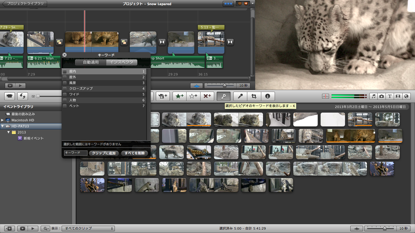The height and width of the screenshot is (233, 415).
Task: Open the Photo browser
Action: tap(382, 96)
